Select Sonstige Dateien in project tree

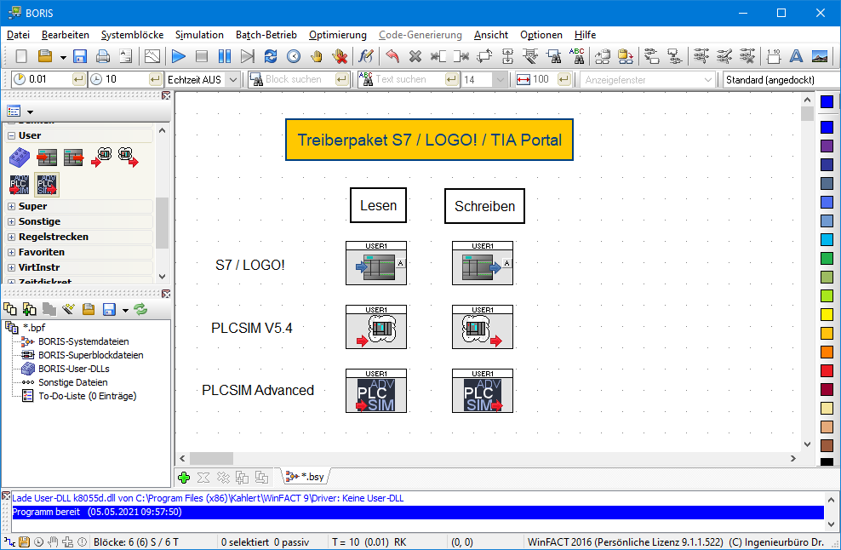click(73, 382)
